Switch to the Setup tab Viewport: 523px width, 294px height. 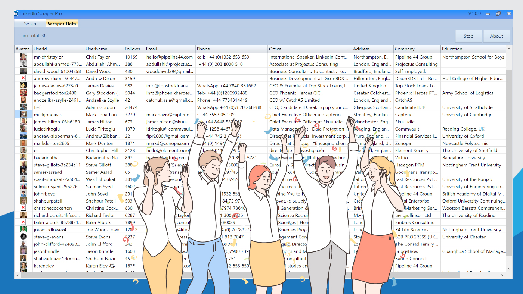(x=30, y=24)
